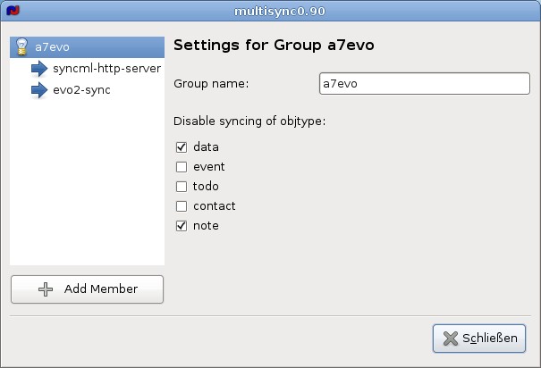The height and width of the screenshot is (368, 541).
Task: Select the syncml-http-server member
Action: pos(106,69)
